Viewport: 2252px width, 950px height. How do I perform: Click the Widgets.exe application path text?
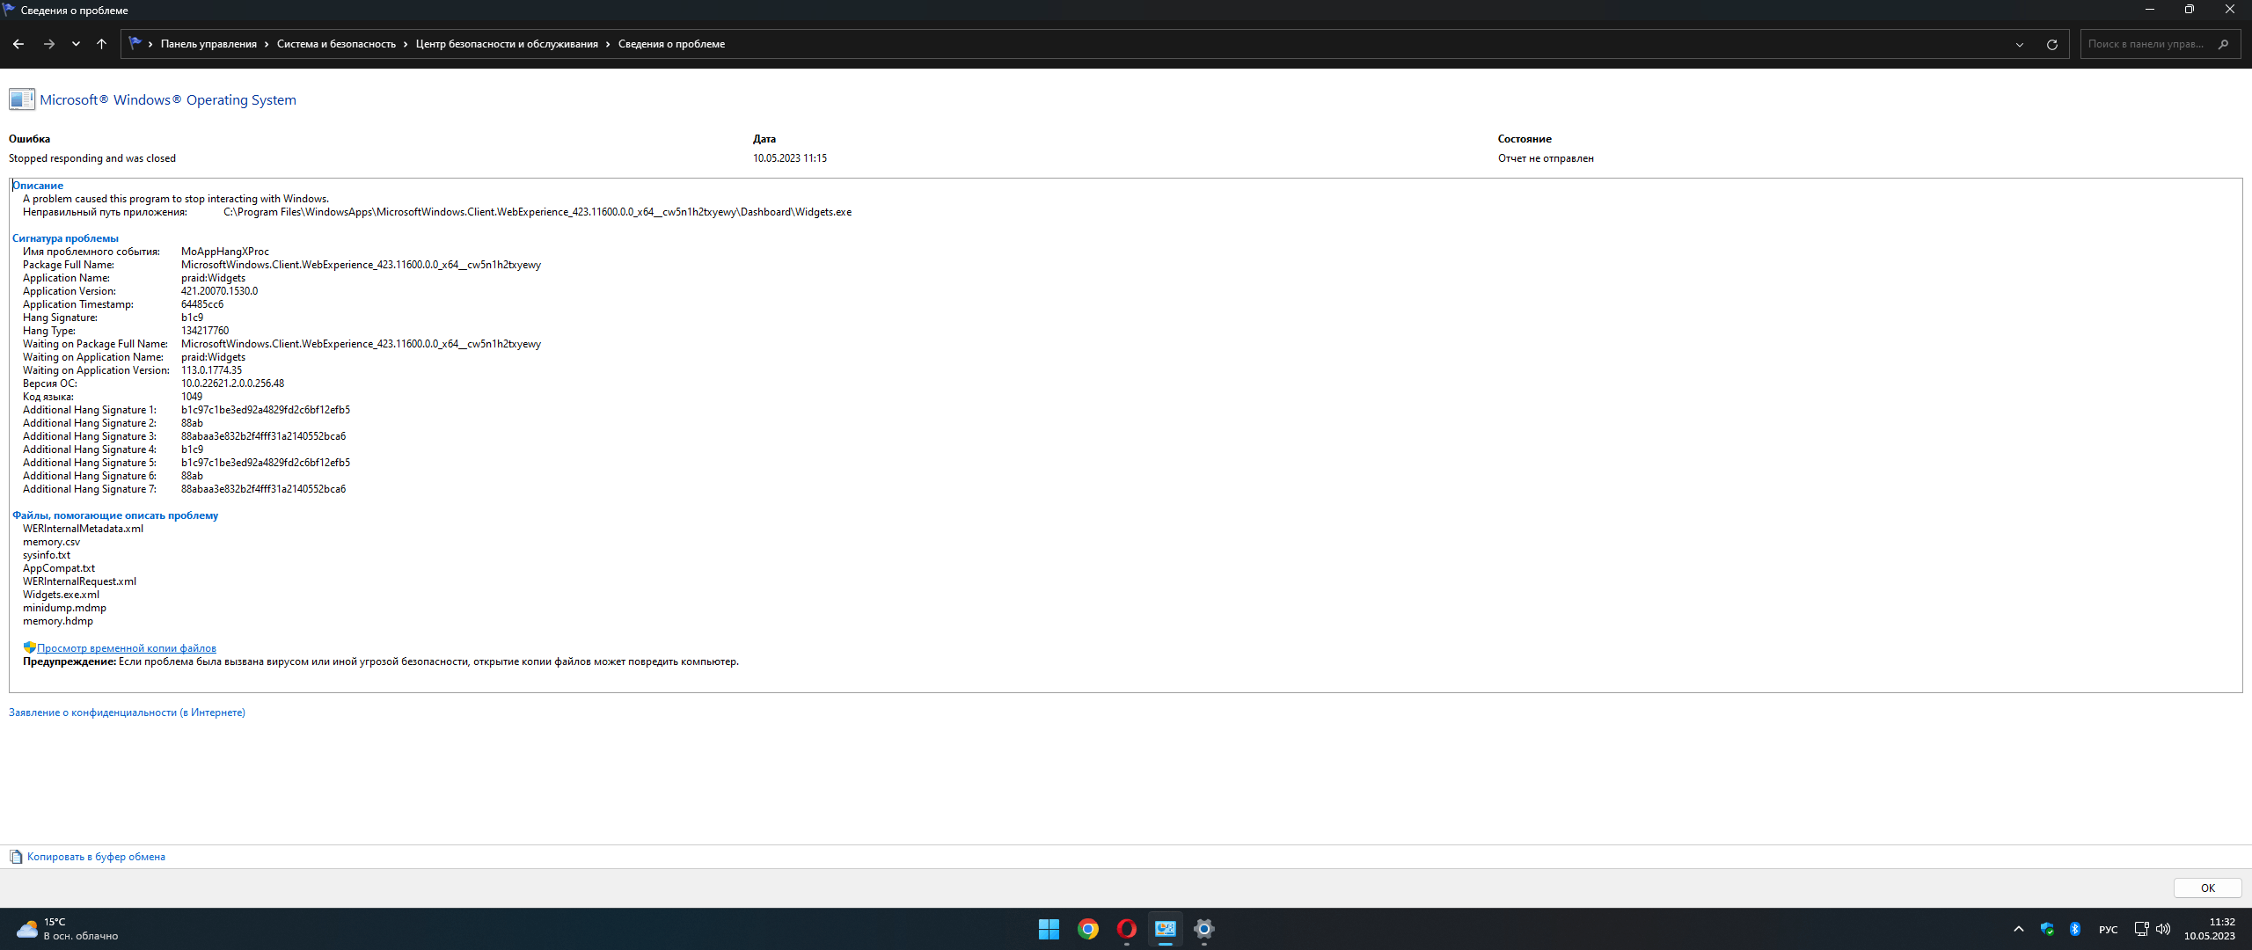point(537,212)
